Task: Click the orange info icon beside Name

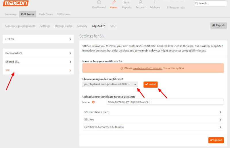Action: [93, 102]
